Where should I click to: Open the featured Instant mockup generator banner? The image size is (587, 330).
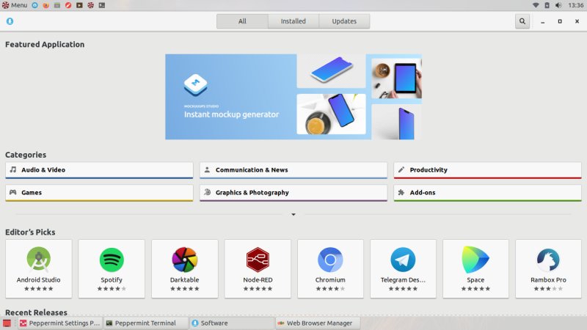coord(293,97)
